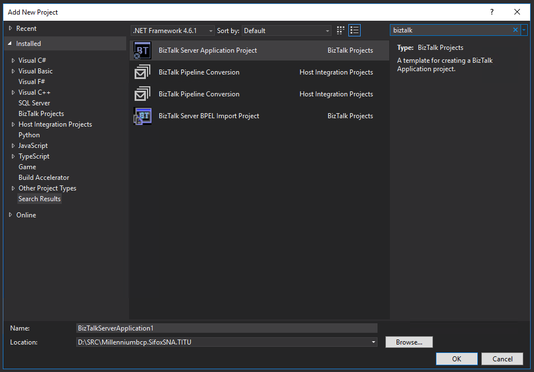
Task: Click the Host Integration Projects row's first pipeline conversion icon
Action: pyautogui.click(x=142, y=72)
